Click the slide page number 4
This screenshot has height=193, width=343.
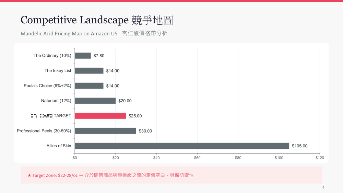(323, 188)
